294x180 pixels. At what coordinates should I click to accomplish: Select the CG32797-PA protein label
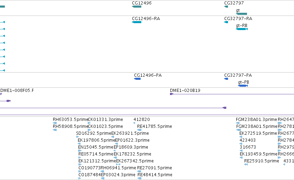(238, 75)
